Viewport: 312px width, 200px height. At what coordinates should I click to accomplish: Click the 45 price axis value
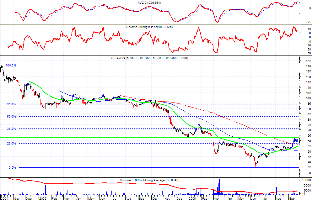[x=309, y=157]
